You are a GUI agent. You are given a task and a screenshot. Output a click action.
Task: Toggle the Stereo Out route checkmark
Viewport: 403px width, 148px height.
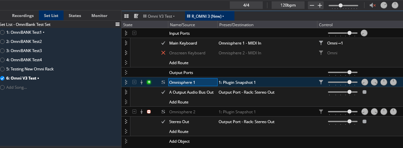pos(163,121)
